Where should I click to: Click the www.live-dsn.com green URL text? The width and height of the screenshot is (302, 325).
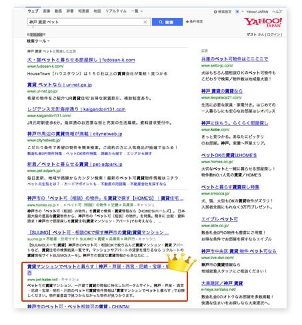217,258
